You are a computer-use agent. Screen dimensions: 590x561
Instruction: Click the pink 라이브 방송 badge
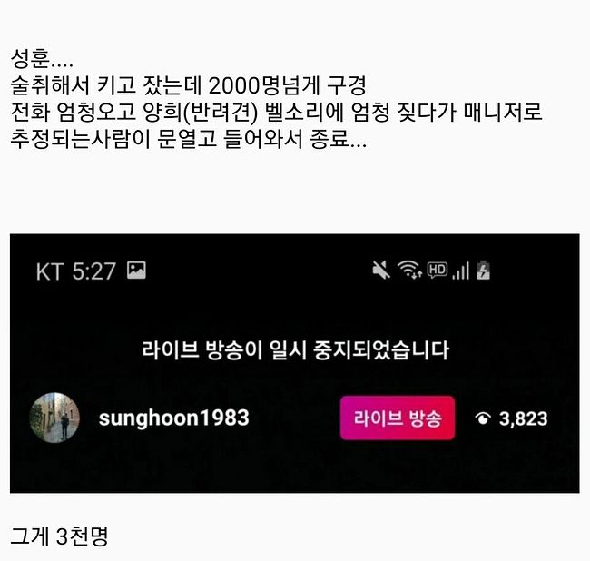398,418
